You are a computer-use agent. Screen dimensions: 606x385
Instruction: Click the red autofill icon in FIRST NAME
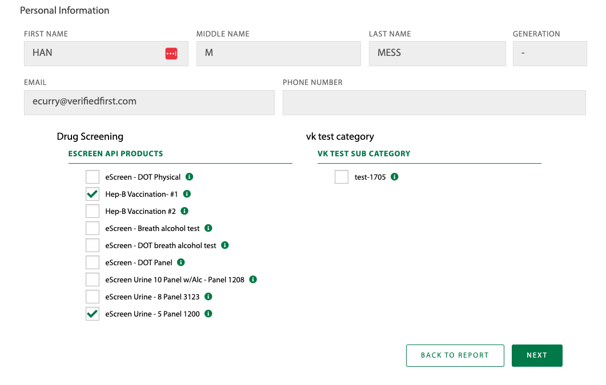[x=171, y=53]
